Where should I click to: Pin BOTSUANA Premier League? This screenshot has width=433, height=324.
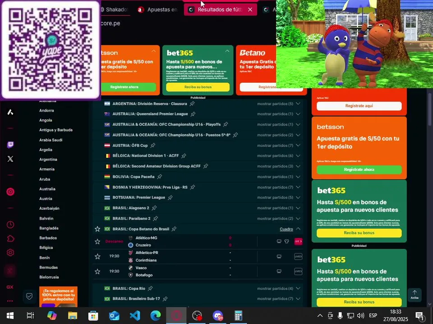[x=170, y=198]
